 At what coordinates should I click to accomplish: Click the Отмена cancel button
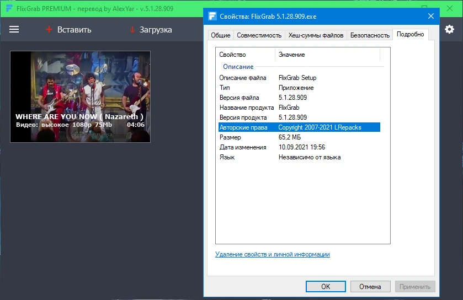[370, 286]
